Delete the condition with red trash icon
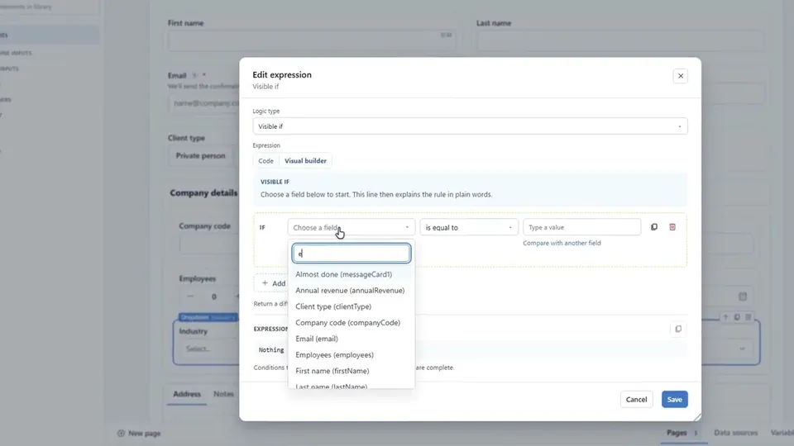This screenshot has width=794, height=446. pyautogui.click(x=672, y=227)
